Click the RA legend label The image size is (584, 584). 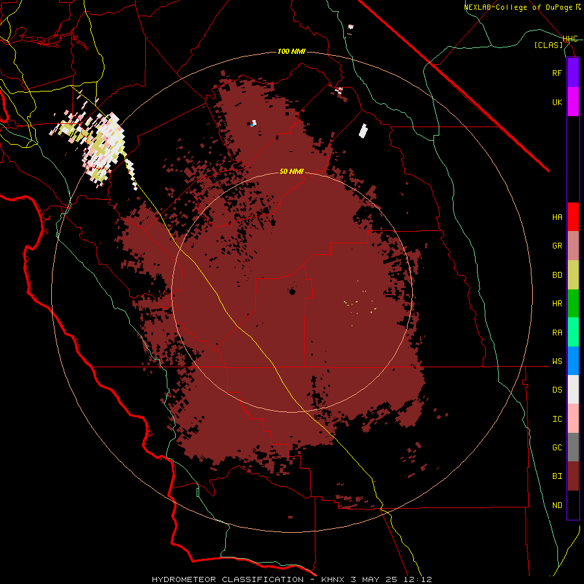(x=557, y=333)
